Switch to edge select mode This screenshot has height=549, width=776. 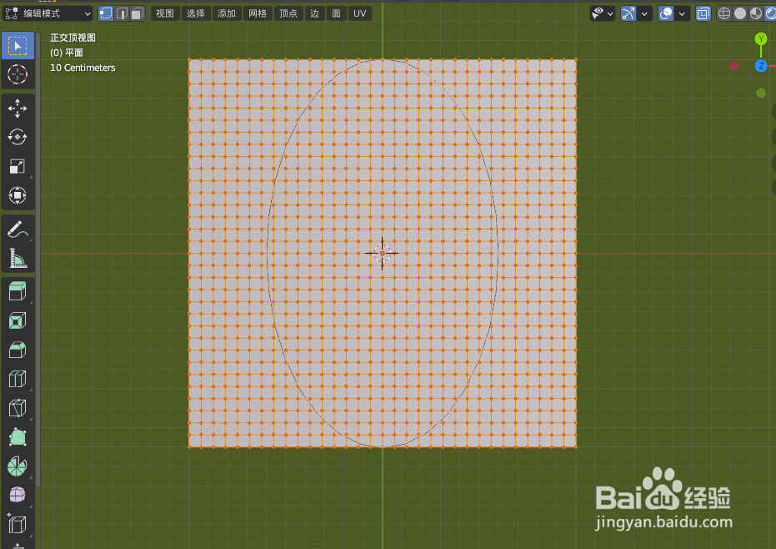coord(122,13)
